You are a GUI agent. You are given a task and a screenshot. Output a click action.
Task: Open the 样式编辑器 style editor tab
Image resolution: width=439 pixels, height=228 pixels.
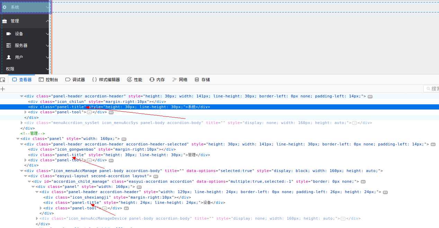point(106,80)
